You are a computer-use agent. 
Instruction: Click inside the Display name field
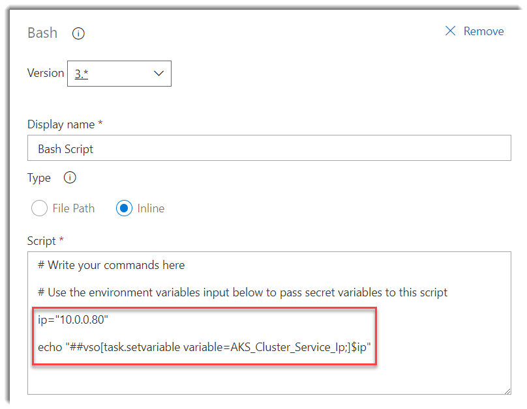click(261, 148)
